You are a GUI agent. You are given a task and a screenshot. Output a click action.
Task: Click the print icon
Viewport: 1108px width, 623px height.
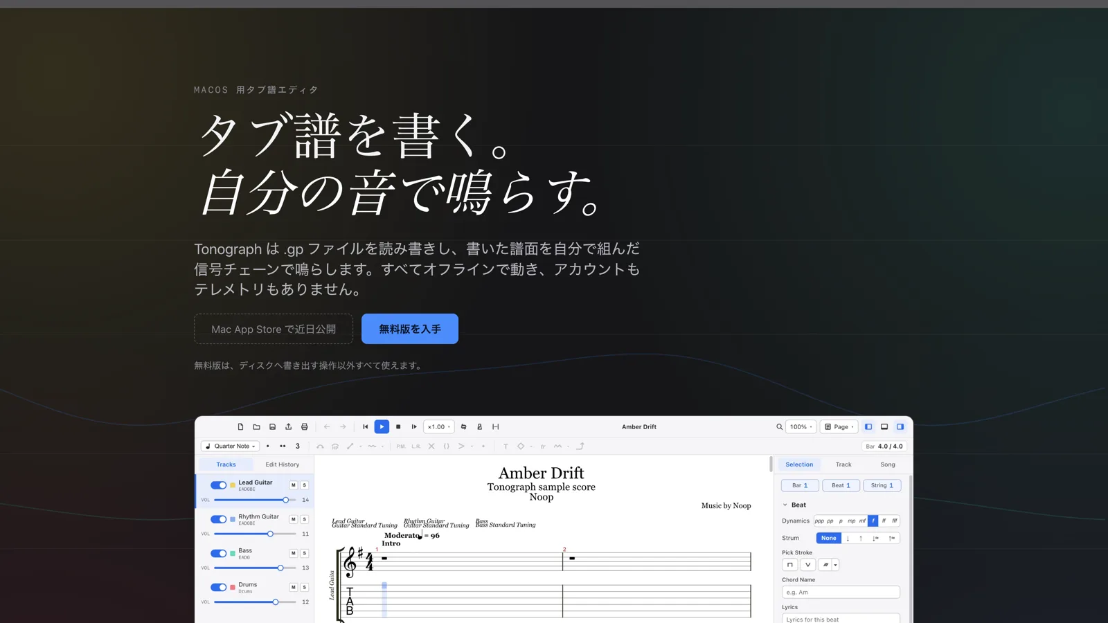304,427
